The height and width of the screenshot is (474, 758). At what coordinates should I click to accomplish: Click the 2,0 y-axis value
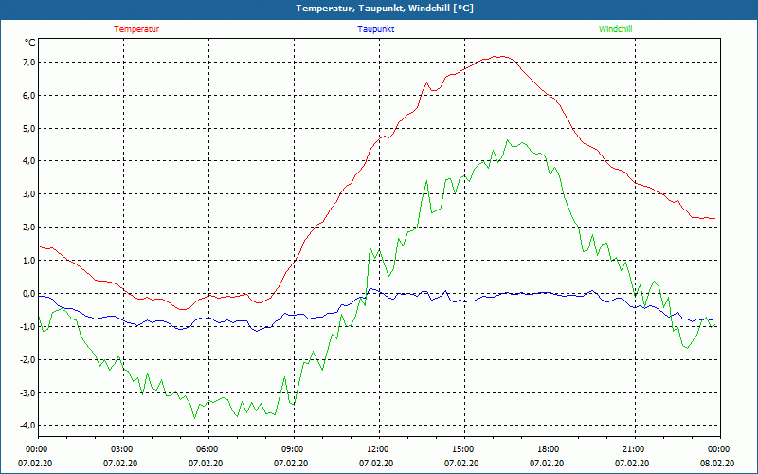(x=29, y=228)
